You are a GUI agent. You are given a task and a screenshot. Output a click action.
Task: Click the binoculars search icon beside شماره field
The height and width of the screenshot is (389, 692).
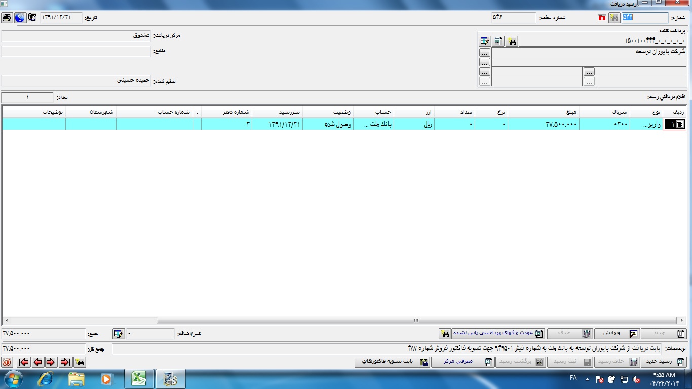614,18
